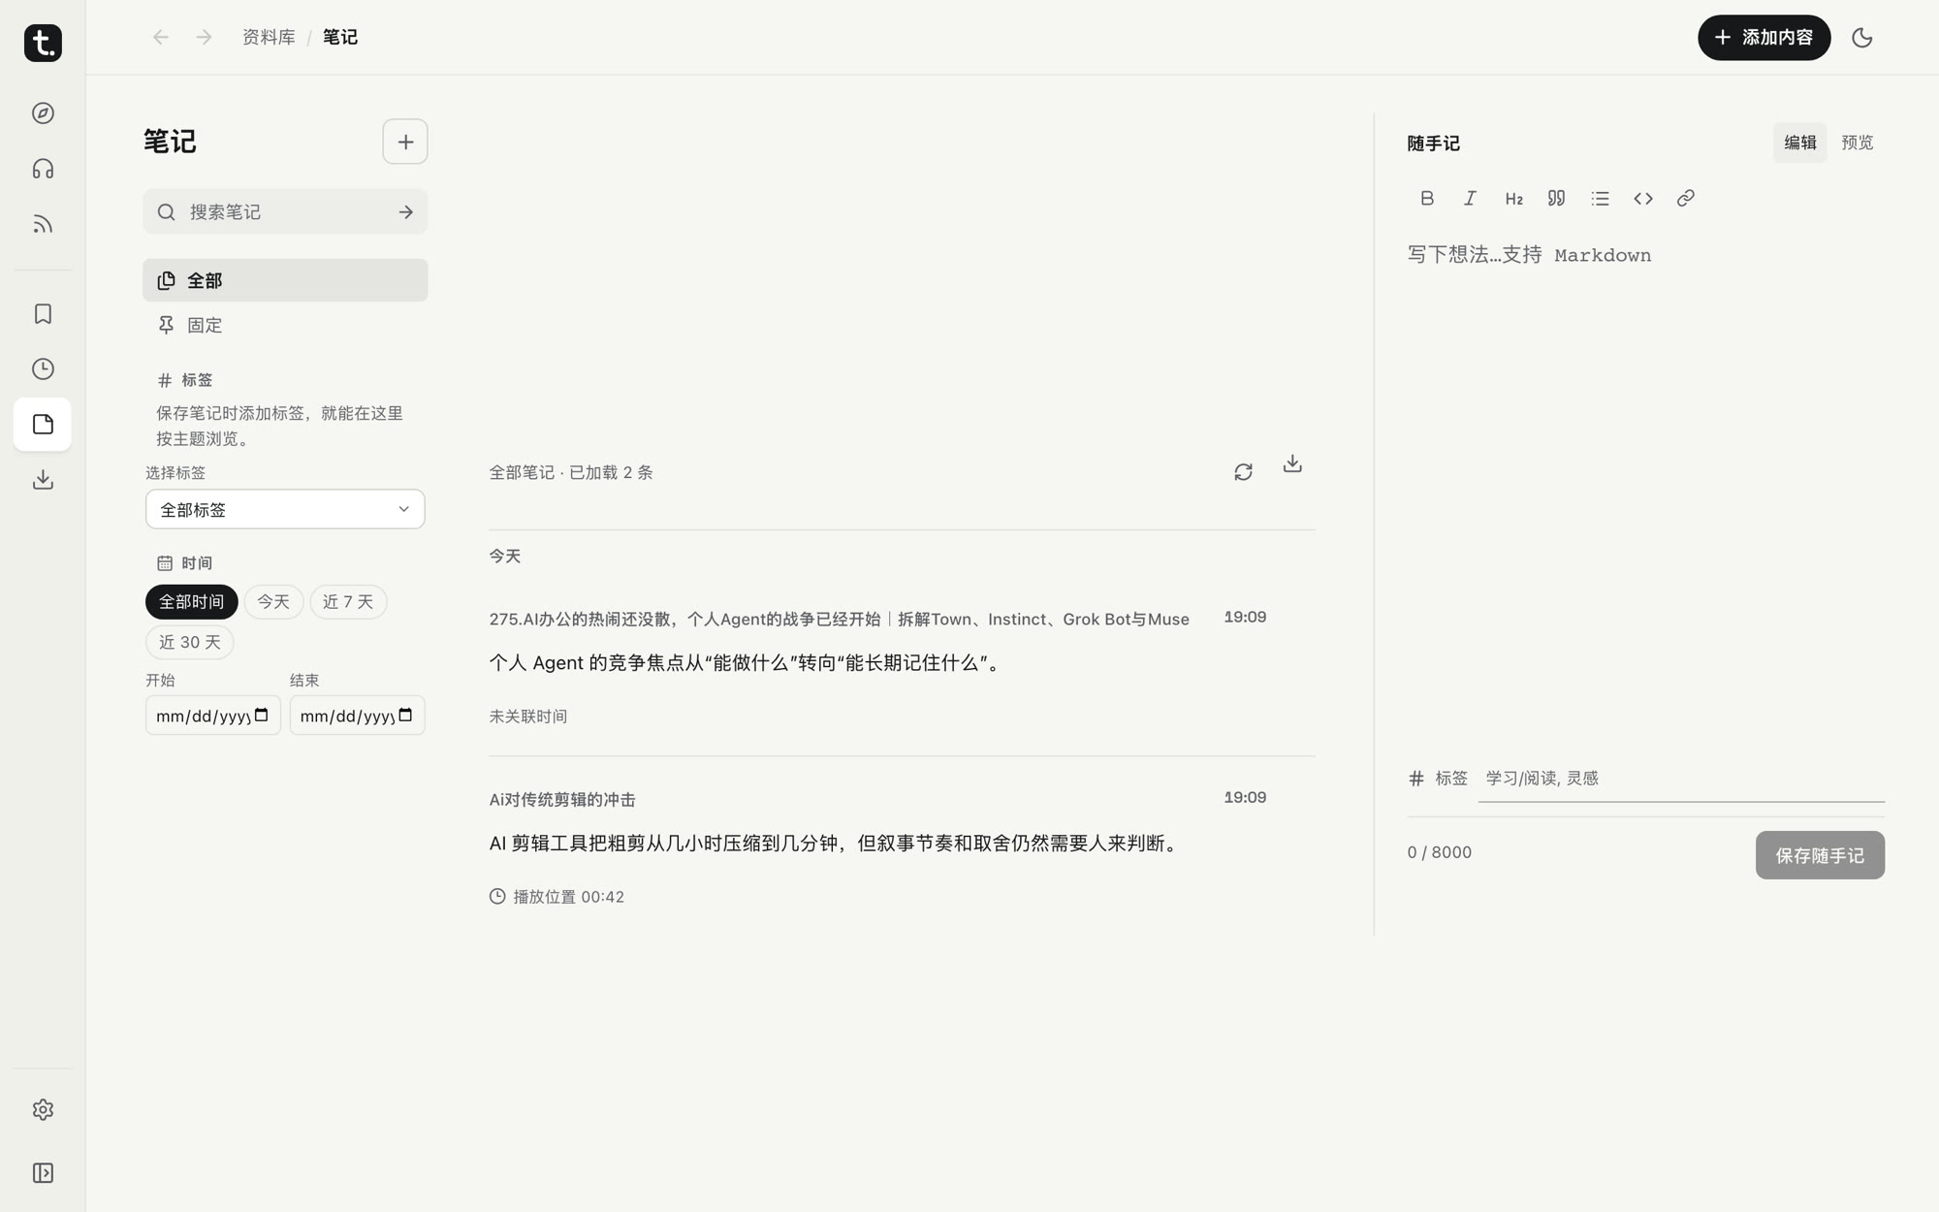This screenshot has height=1212, width=1939.
Task: Open 资料库 breadcrumb link
Action: pyautogui.click(x=269, y=37)
